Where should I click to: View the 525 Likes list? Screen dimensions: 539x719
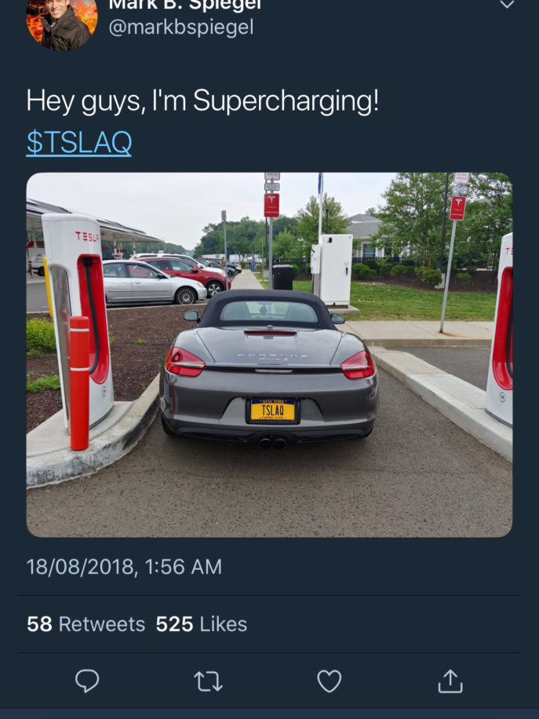pos(201,624)
